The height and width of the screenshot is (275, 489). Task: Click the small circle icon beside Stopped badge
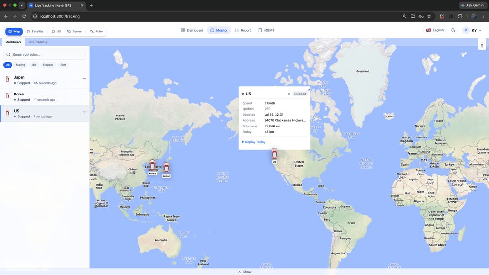pos(289,94)
